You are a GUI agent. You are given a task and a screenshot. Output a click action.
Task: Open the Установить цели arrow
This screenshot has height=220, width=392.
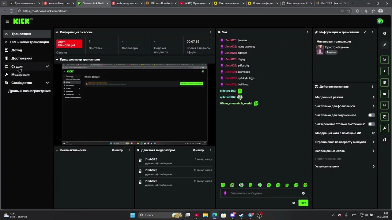(373, 167)
